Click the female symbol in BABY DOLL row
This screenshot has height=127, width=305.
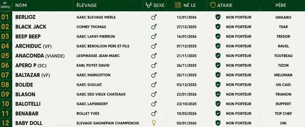pyautogui.click(x=154, y=123)
